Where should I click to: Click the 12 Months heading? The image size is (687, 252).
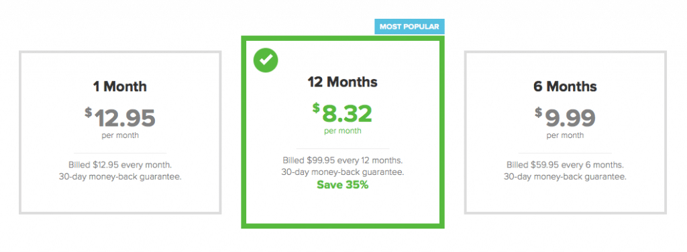pyautogui.click(x=343, y=82)
